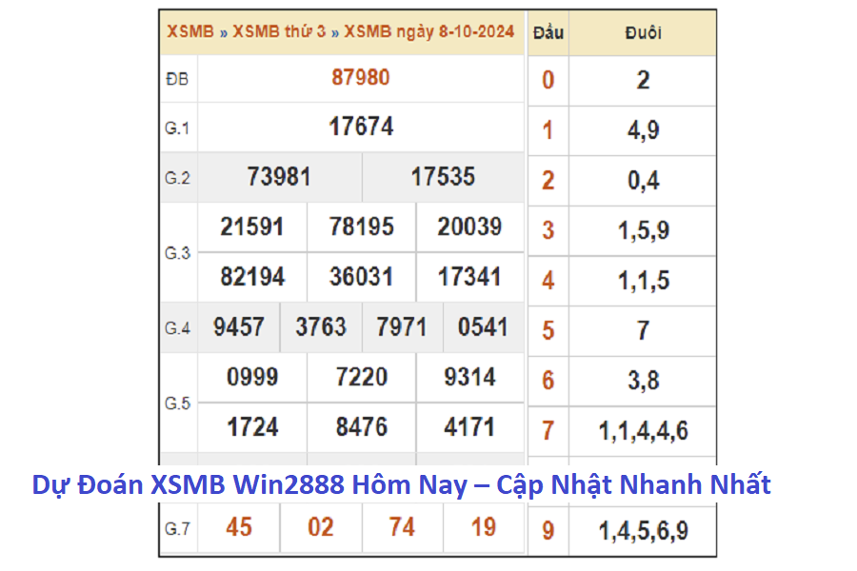Click the G.7 number 45
The image size is (857, 571).
(239, 527)
